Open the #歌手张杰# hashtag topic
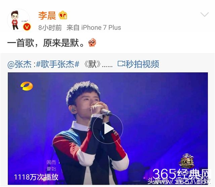This screenshot has height=187, width=215. [x=57, y=64]
